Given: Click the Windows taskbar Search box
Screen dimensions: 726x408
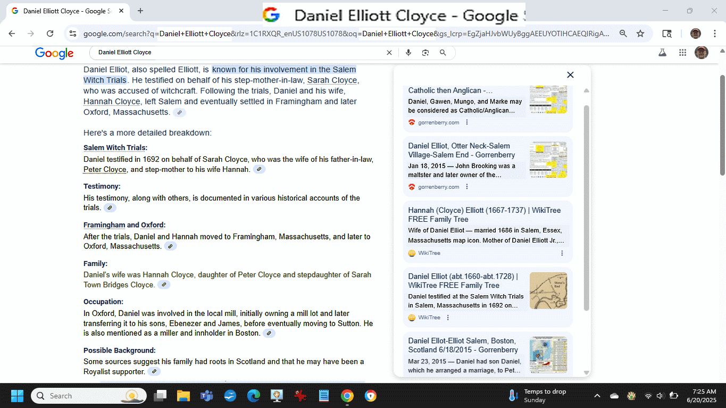Looking at the screenshot, I should click(89, 396).
